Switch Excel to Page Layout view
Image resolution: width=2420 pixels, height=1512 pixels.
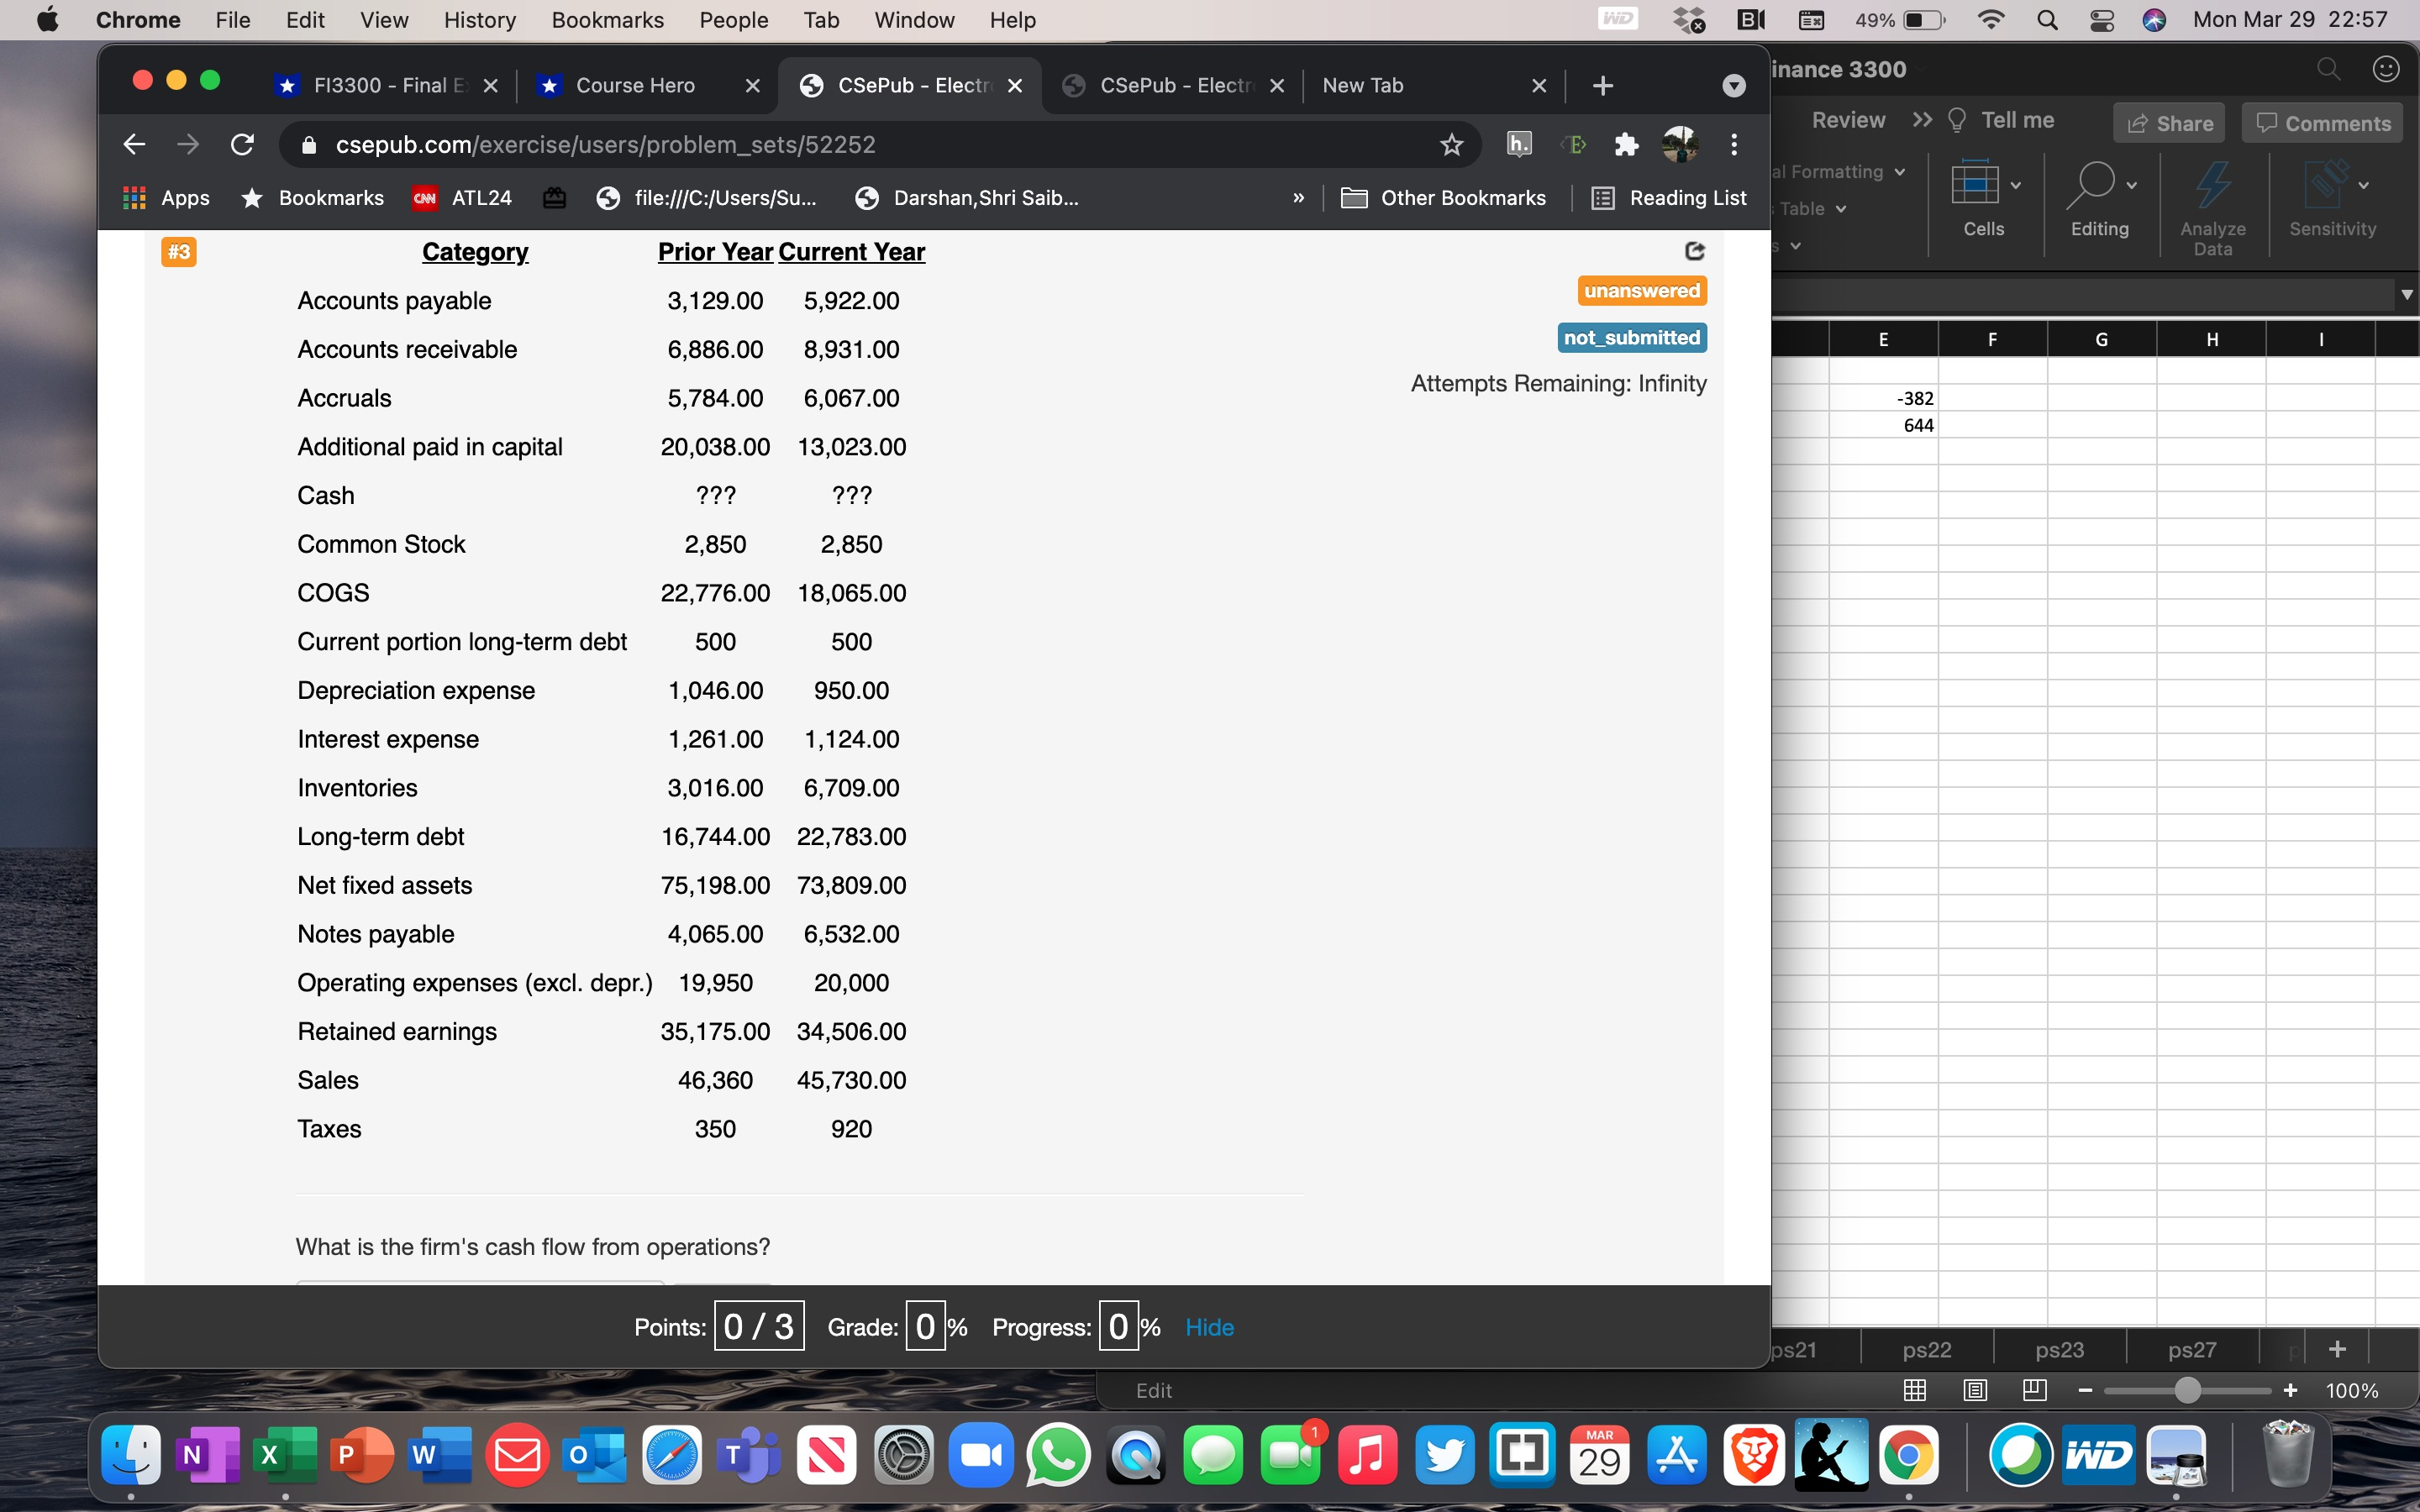click(x=1975, y=1390)
